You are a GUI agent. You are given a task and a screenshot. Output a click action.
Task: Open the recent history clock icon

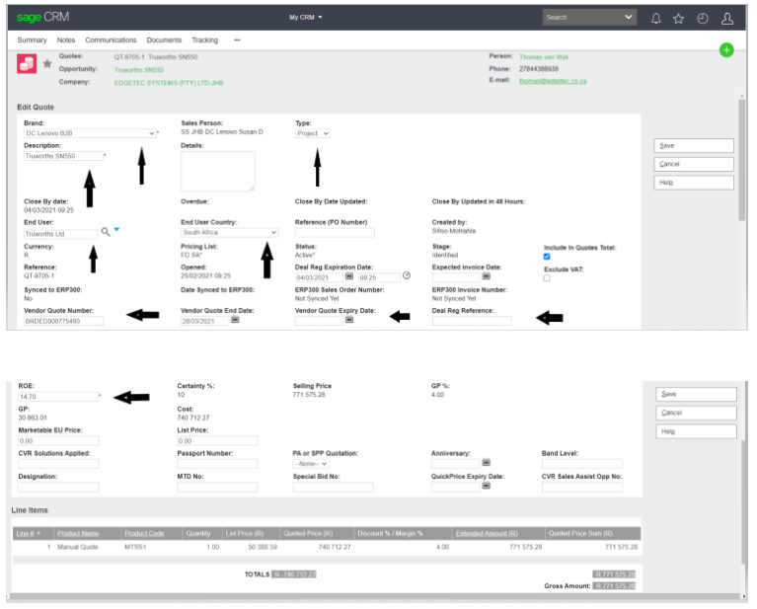[x=702, y=18]
